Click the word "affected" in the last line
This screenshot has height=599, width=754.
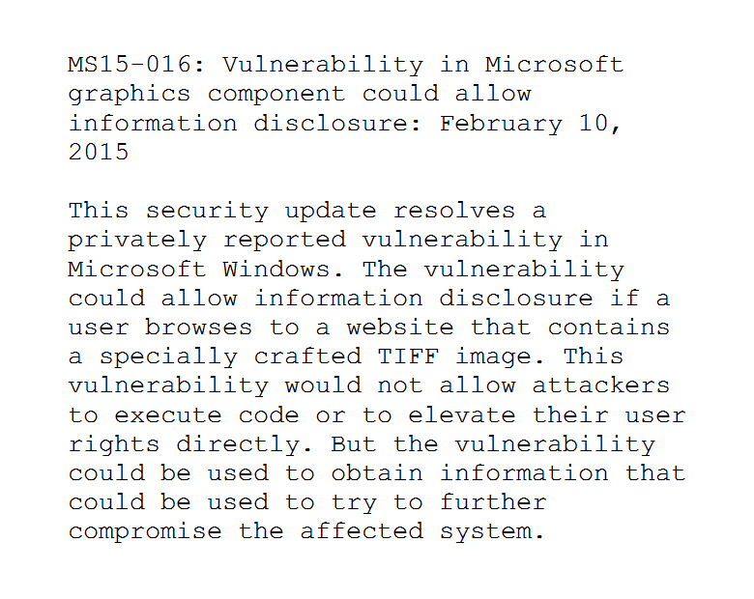tap(362, 531)
